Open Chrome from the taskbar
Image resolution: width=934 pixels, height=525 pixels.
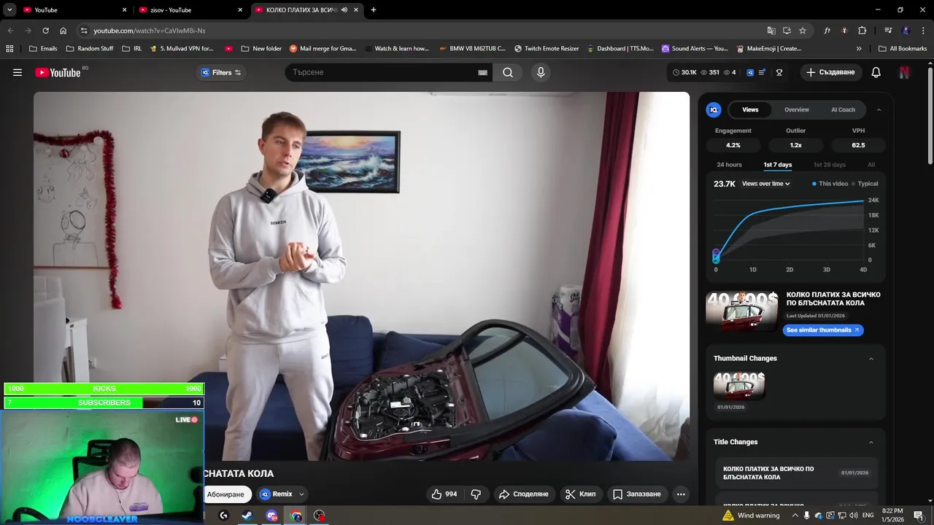296,516
